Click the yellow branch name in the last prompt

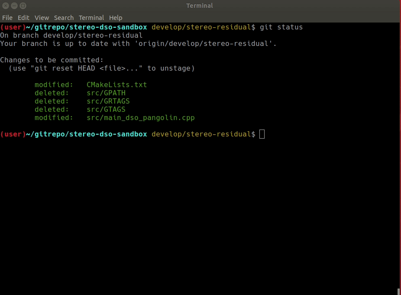coord(201,134)
